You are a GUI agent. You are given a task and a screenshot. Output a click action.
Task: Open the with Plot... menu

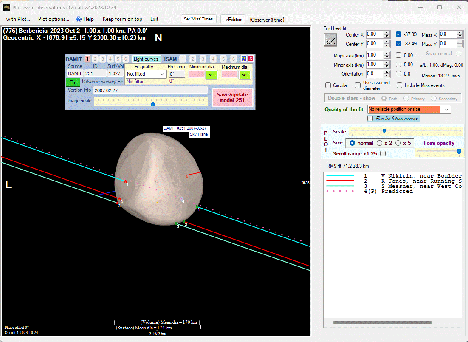point(18,19)
